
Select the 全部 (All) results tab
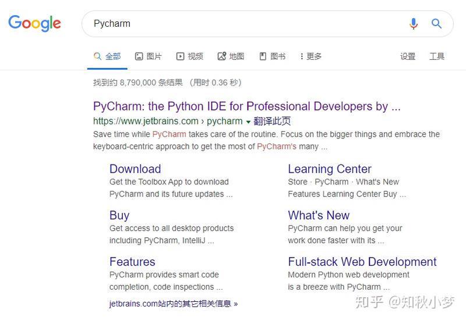point(107,56)
